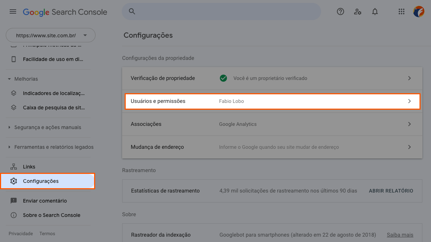Screen dimensions: 431x242
Task: Open the hamburger main menu
Action: pos(13,12)
